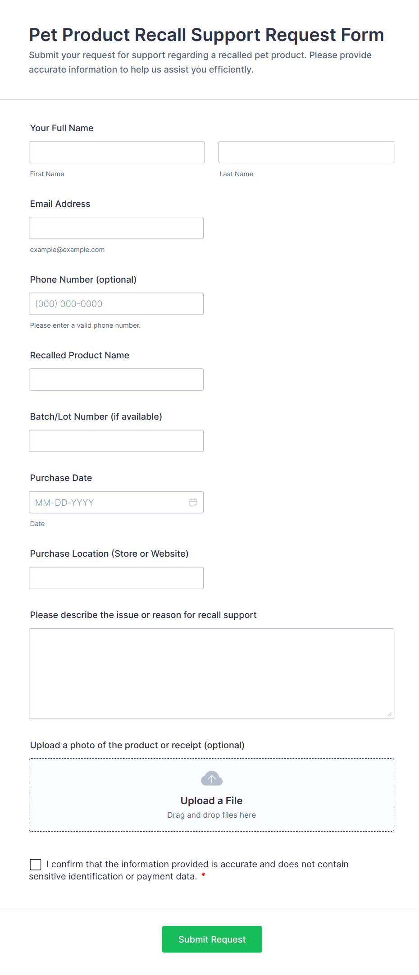Click the Purchase Location input field
The height and width of the screenshot is (975, 419).
coord(116,578)
